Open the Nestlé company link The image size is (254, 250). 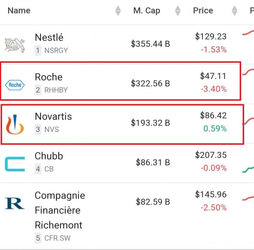coord(49,37)
